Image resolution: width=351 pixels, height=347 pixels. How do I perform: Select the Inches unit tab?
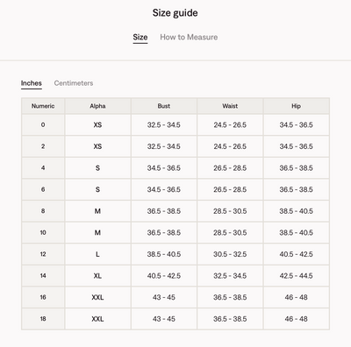(x=32, y=83)
